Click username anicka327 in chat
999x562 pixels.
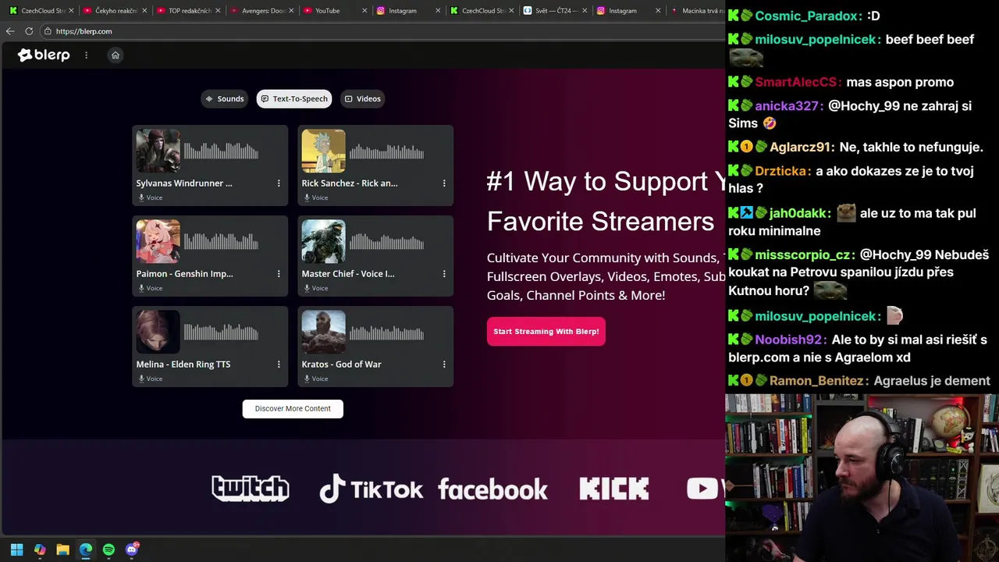[x=788, y=106]
